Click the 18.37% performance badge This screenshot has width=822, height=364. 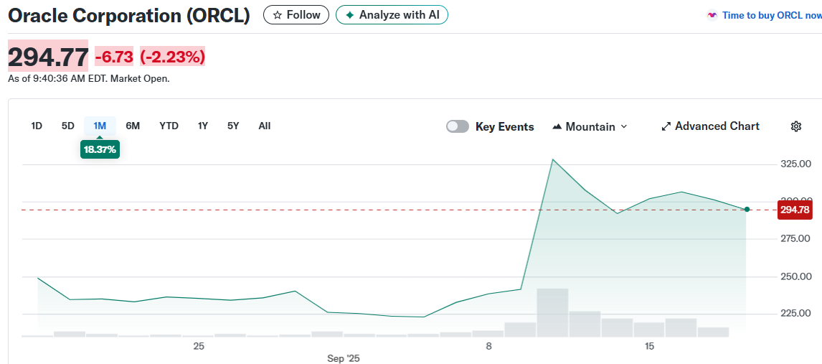point(100,149)
